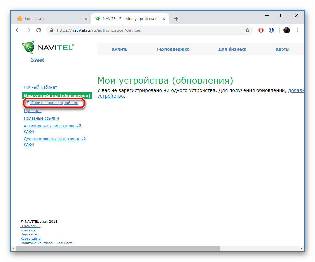Open the Купить menu item

tap(120, 49)
